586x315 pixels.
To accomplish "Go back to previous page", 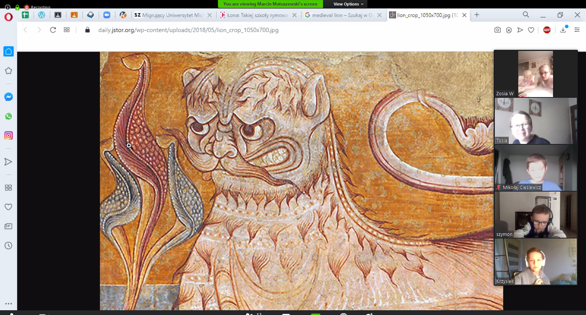I will pyautogui.click(x=25, y=30).
